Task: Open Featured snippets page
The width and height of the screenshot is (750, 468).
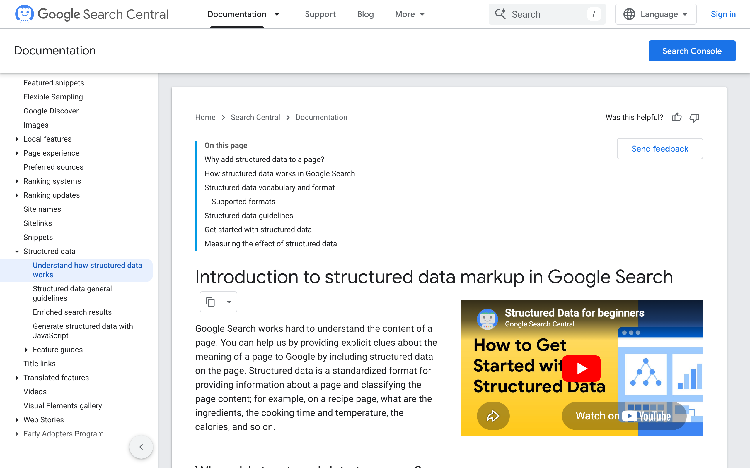Action: point(54,83)
